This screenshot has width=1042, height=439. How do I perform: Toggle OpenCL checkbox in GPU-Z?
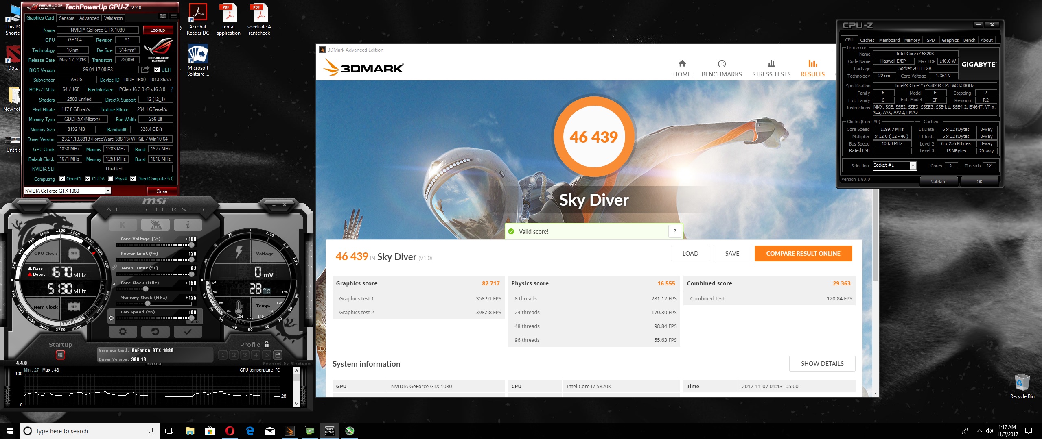62,179
